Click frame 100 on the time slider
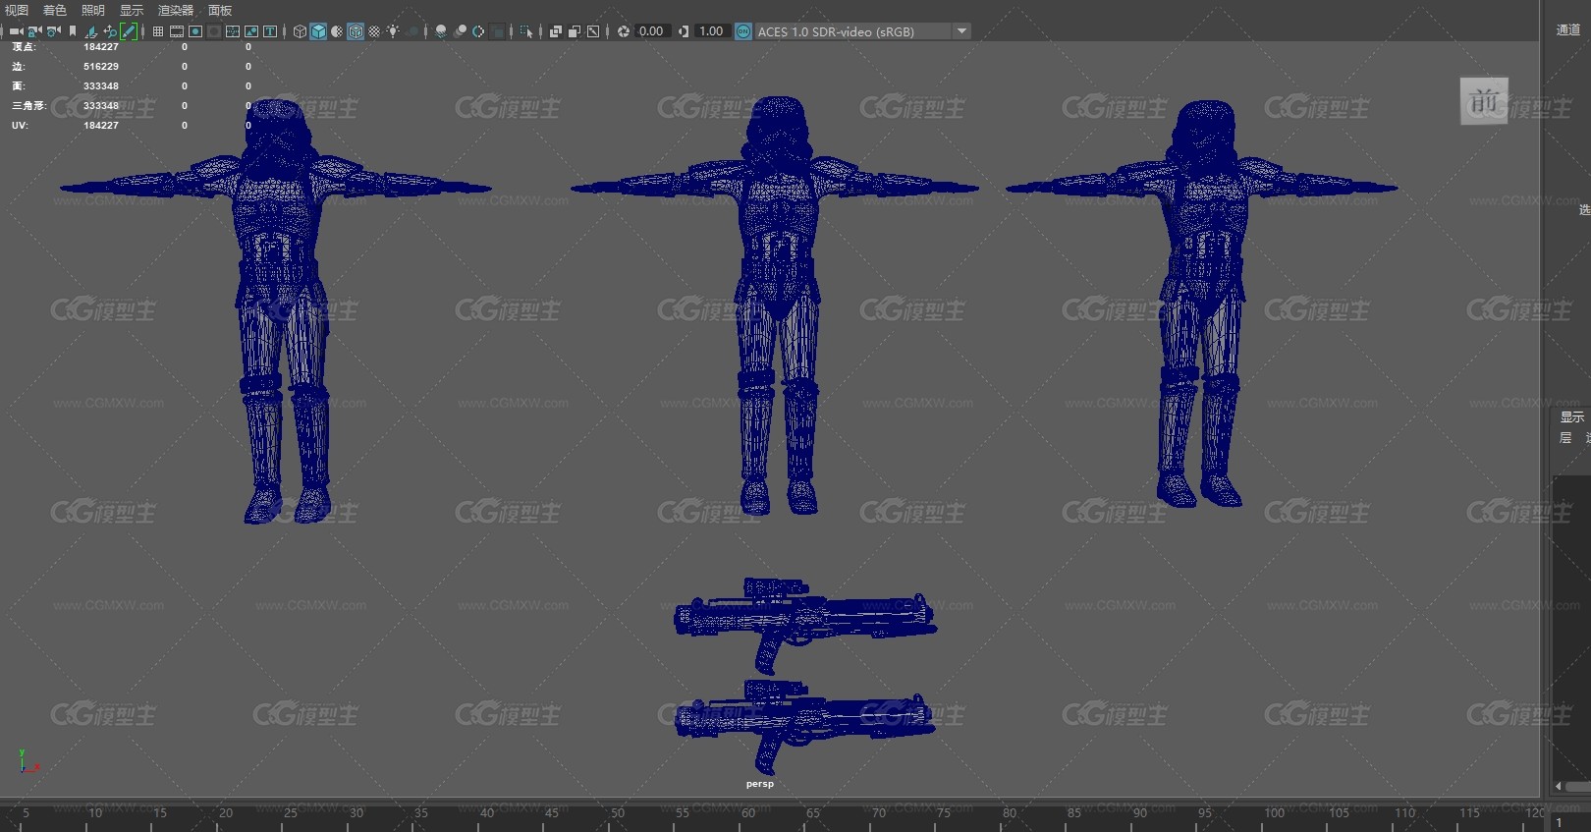The height and width of the screenshot is (832, 1591). click(1274, 812)
